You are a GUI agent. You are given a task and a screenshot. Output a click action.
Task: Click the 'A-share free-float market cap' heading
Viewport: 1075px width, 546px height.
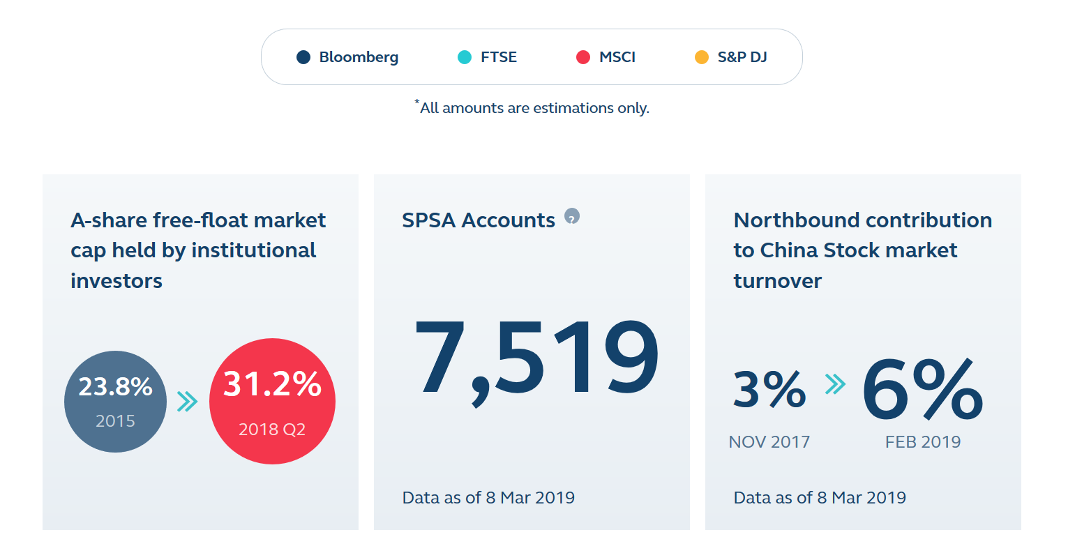198,250
